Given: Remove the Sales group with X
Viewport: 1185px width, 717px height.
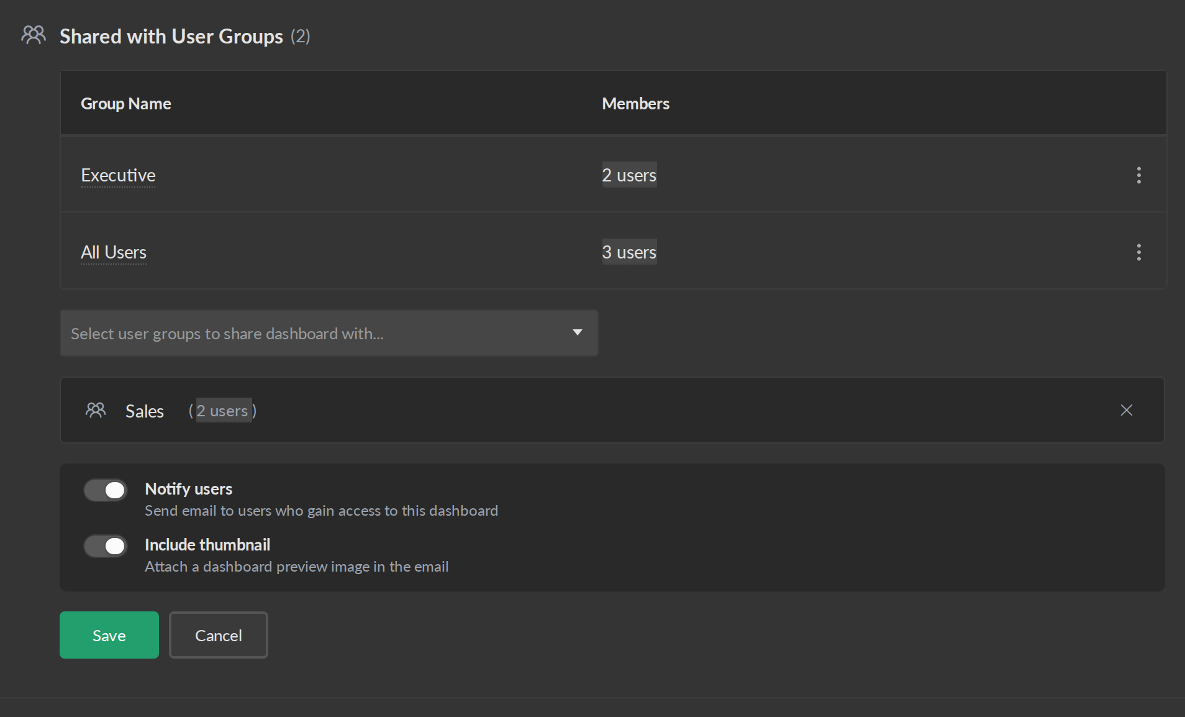Looking at the screenshot, I should pyautogui.click(x=1126, y=410).
